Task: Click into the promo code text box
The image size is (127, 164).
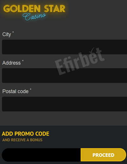Action: click(41, 155)
